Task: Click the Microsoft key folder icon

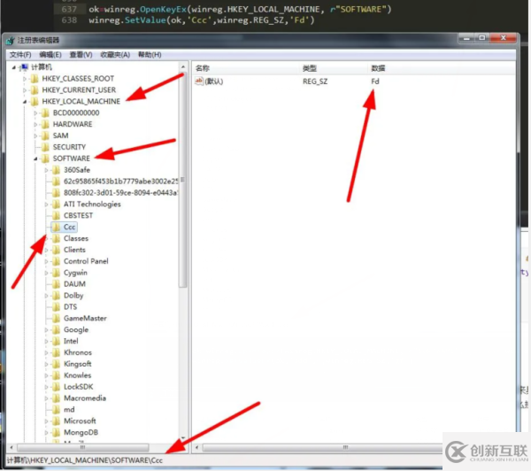Action: [56, 421]
